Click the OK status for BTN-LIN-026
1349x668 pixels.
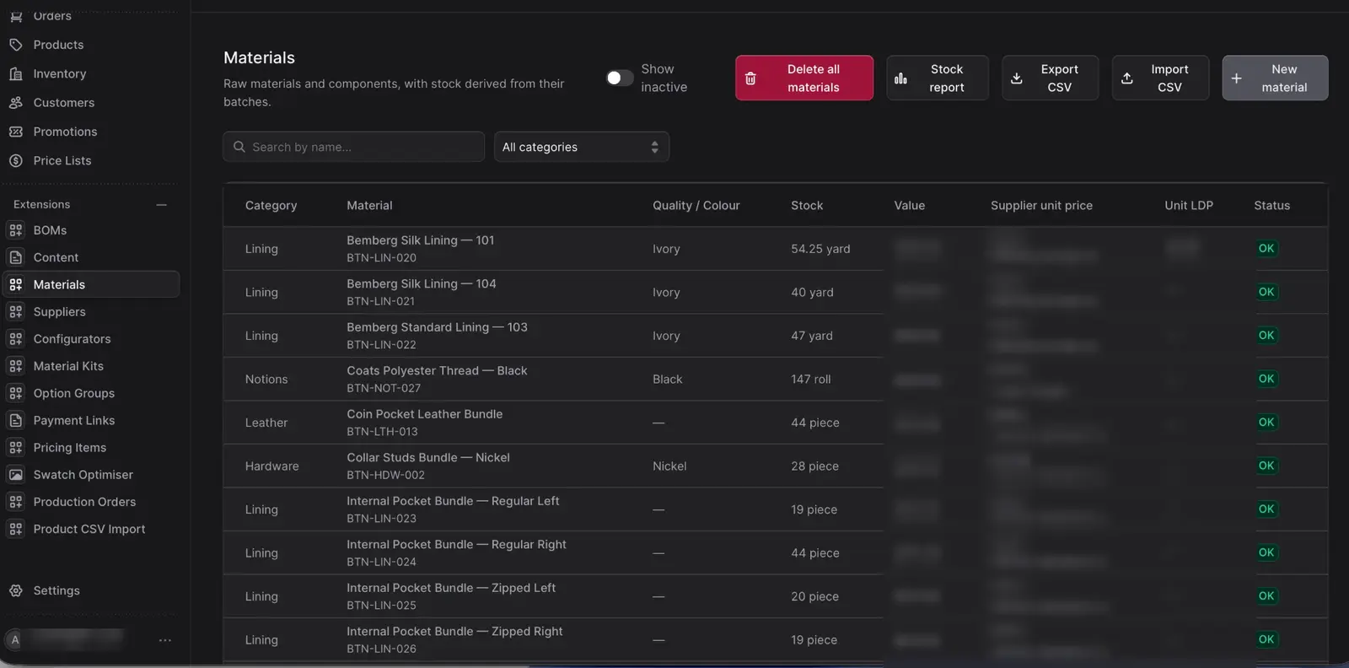click(x=1266, y=639)
